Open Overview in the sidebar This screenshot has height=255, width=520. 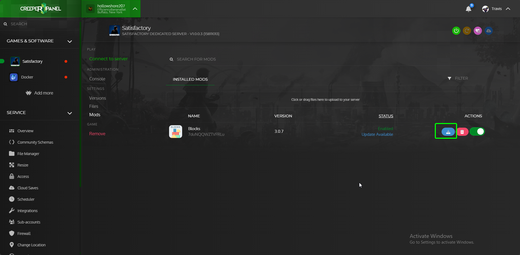pyautogui.click(x=25, y=131)
